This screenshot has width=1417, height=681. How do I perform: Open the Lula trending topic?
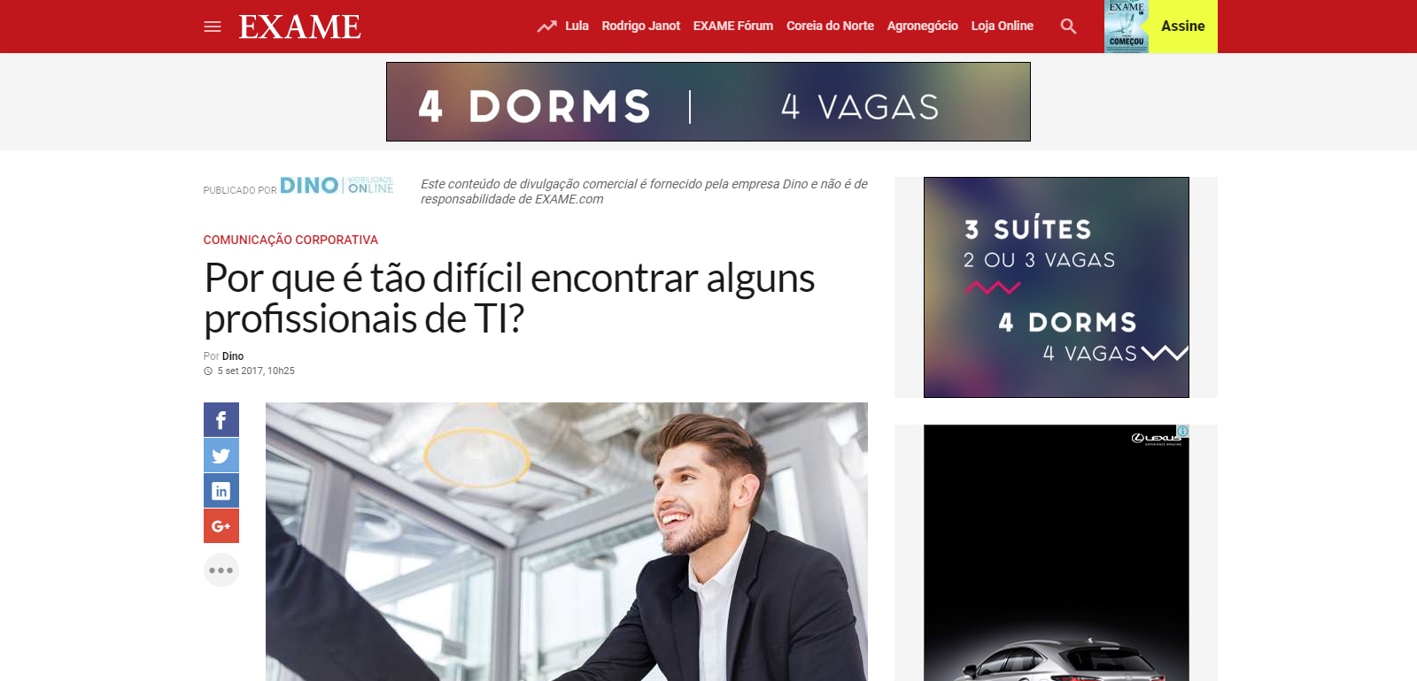577,26
